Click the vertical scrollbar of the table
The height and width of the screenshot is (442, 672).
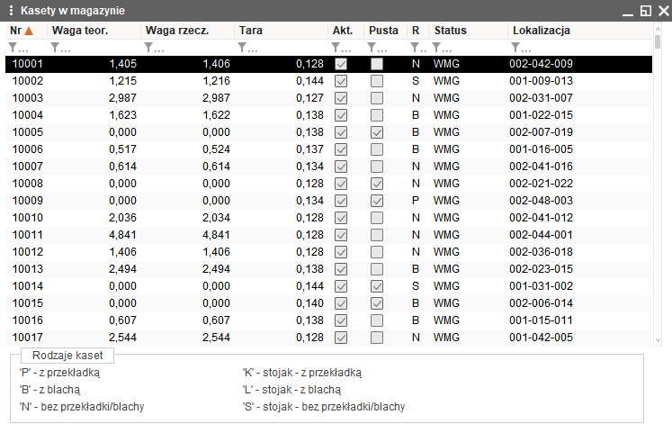[x=658, y=180]
